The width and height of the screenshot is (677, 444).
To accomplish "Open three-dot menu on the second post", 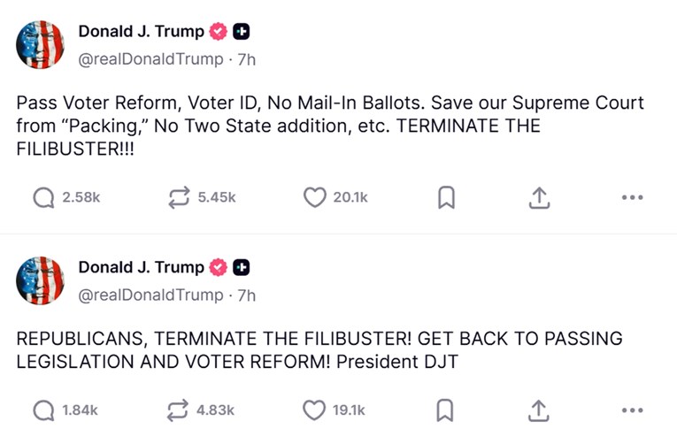I will click(x=632, y=410).
